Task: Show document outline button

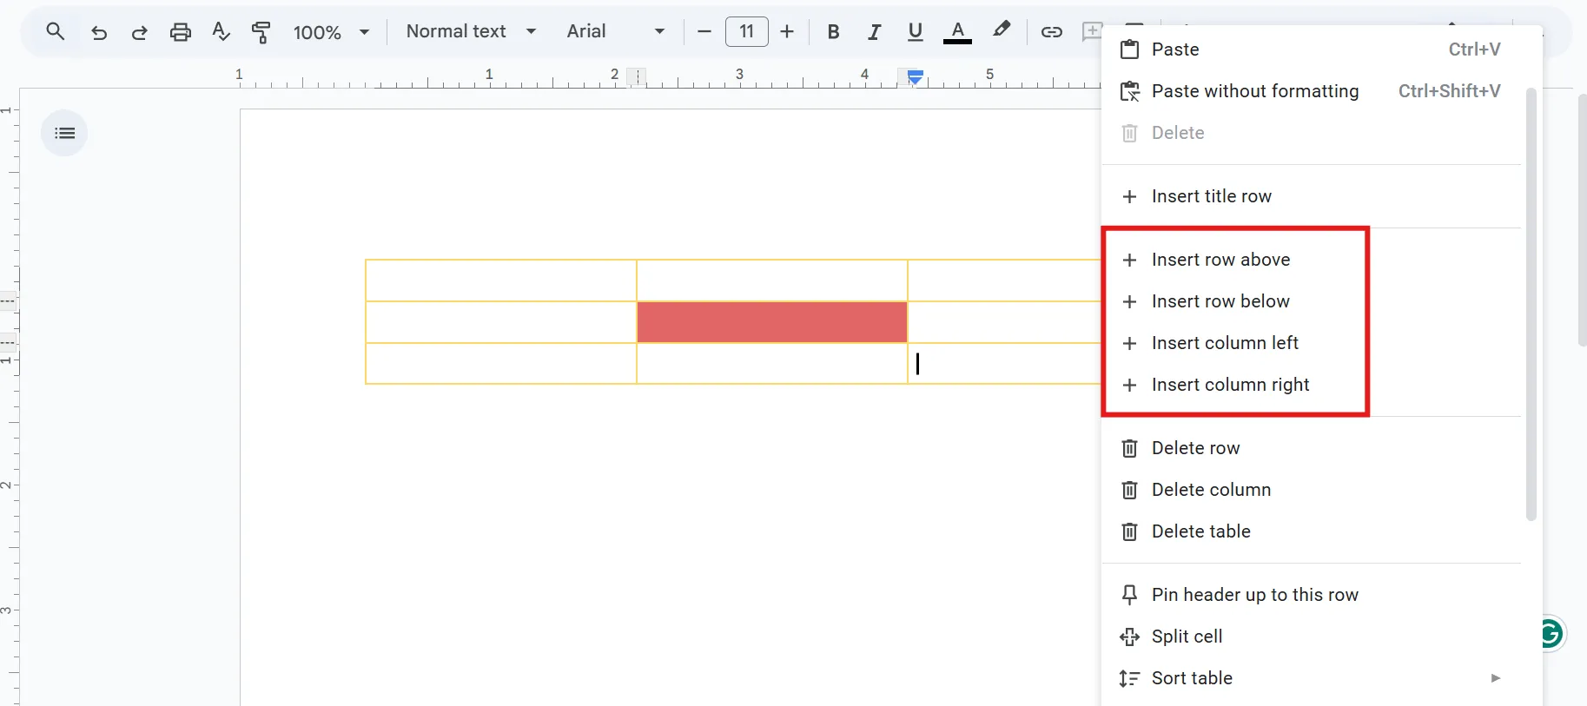Action: point(64,133)
